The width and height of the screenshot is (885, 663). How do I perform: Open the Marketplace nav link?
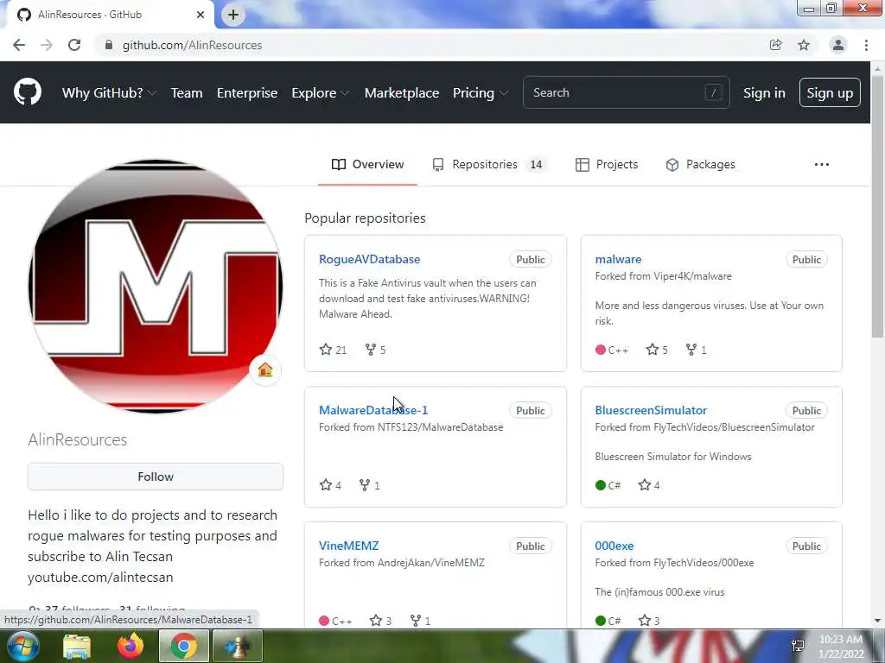[402, 92]
